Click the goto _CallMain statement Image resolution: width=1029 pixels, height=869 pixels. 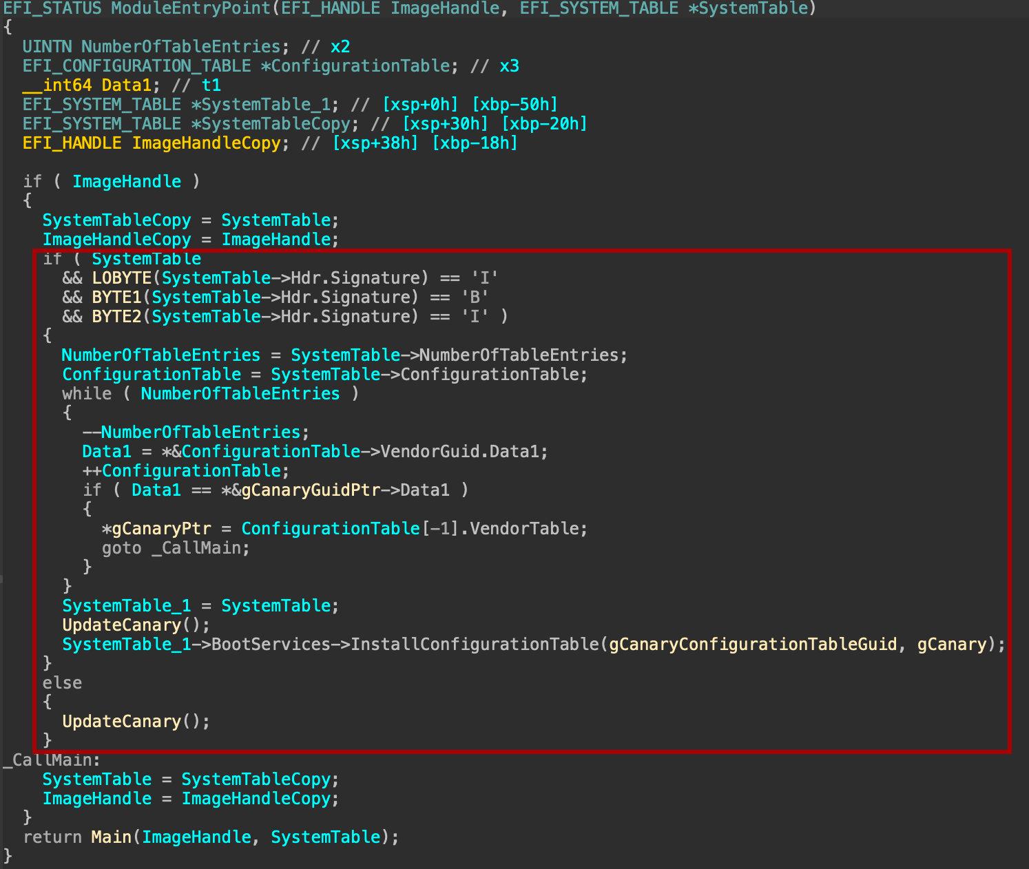coord(175,547)
